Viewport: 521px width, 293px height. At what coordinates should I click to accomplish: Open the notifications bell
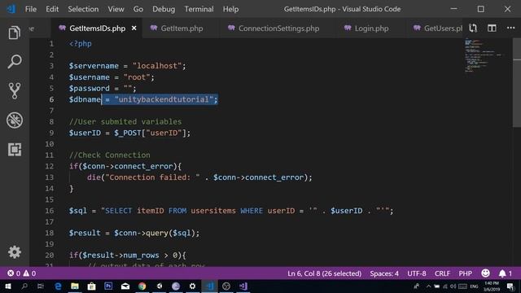(505, 273)
